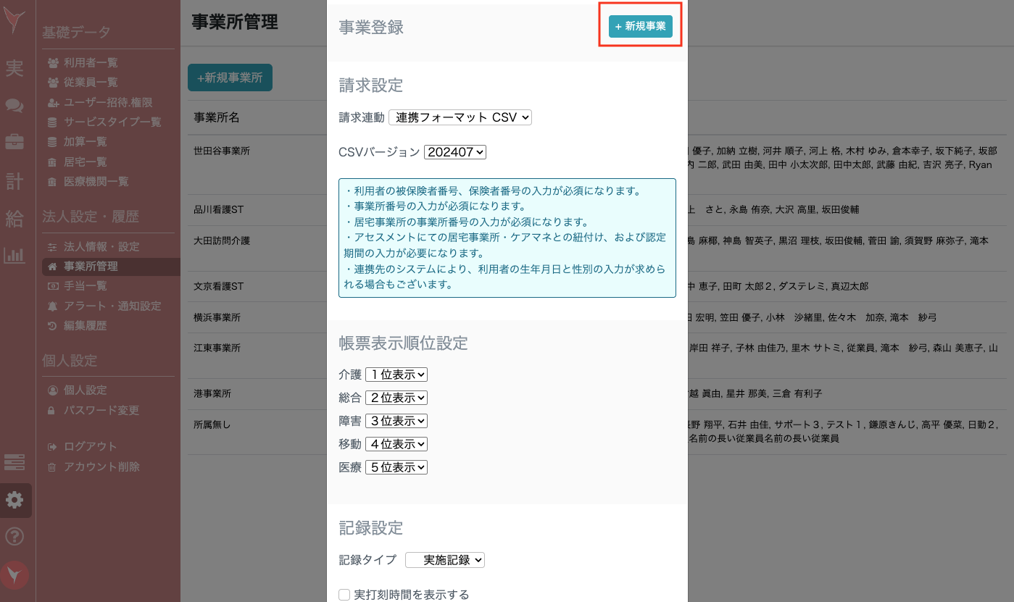Image resolution: width=1014 pixels, height=602 pixels.
Task: Open the 実 icon in the left sidebar
Action: 15,69
